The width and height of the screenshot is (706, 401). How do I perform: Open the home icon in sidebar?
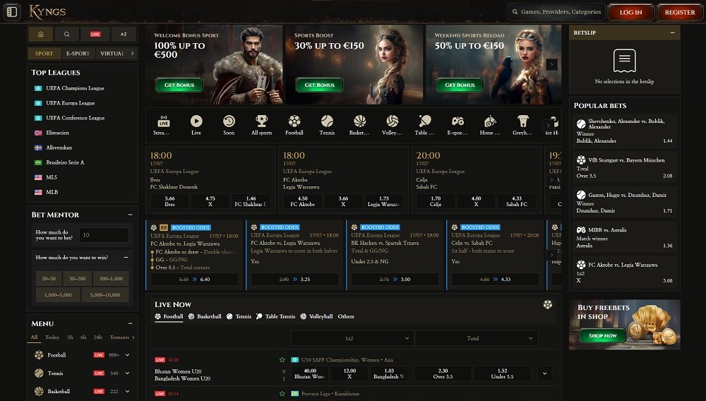pyautogui.click(x=40, y=34)
